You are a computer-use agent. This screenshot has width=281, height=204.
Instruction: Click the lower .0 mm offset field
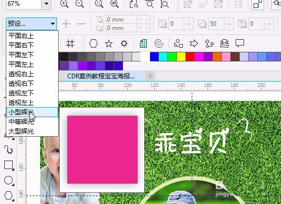120,28
